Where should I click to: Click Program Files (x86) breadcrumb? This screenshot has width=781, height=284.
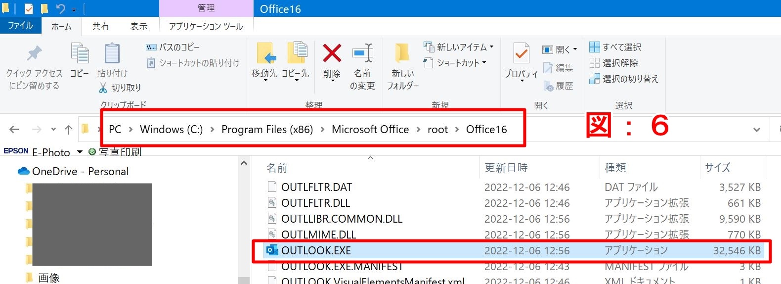click(267, 129)
